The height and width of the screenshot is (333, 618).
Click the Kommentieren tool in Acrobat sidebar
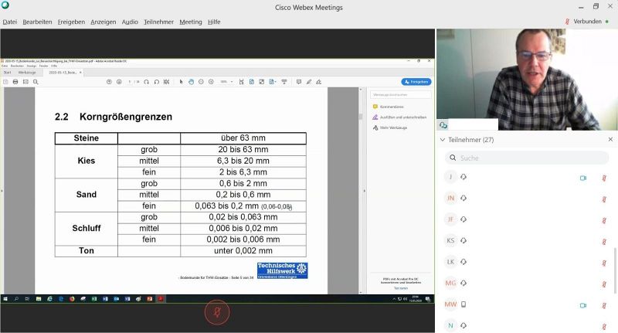(x=392, y=107)
